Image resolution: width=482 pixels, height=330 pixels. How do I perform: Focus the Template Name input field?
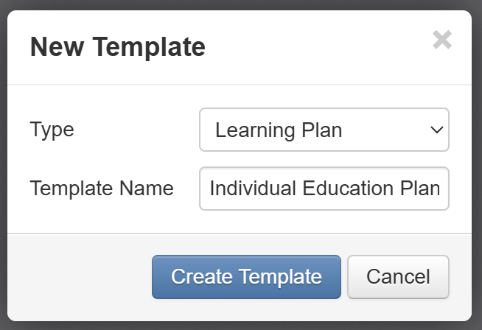[x=324, y=189]
